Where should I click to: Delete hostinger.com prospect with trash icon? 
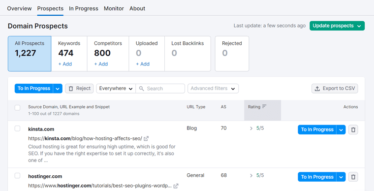[x=353, y=177]
